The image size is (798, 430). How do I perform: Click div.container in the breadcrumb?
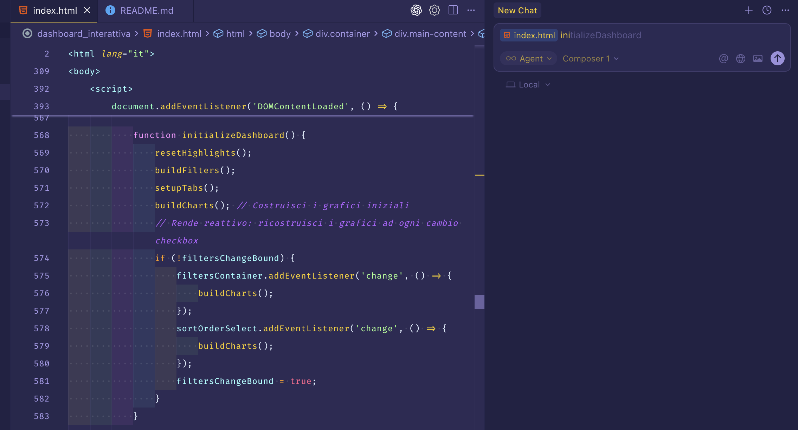point(342,34)
